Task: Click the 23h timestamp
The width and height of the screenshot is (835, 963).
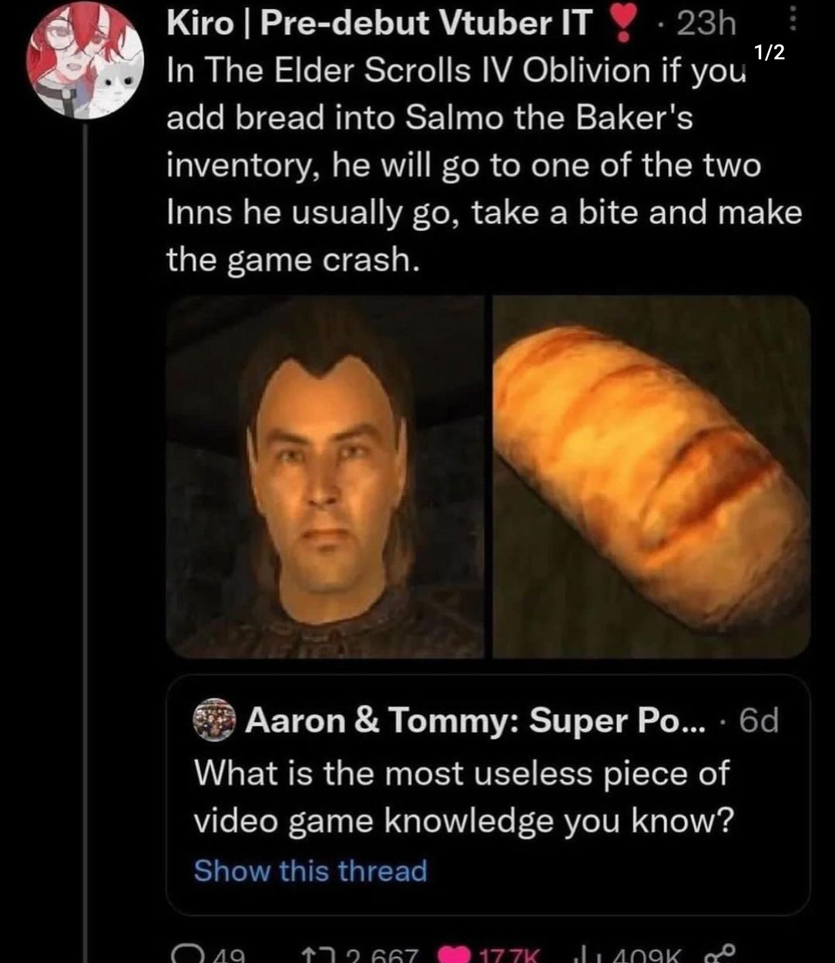Action: 706,25
